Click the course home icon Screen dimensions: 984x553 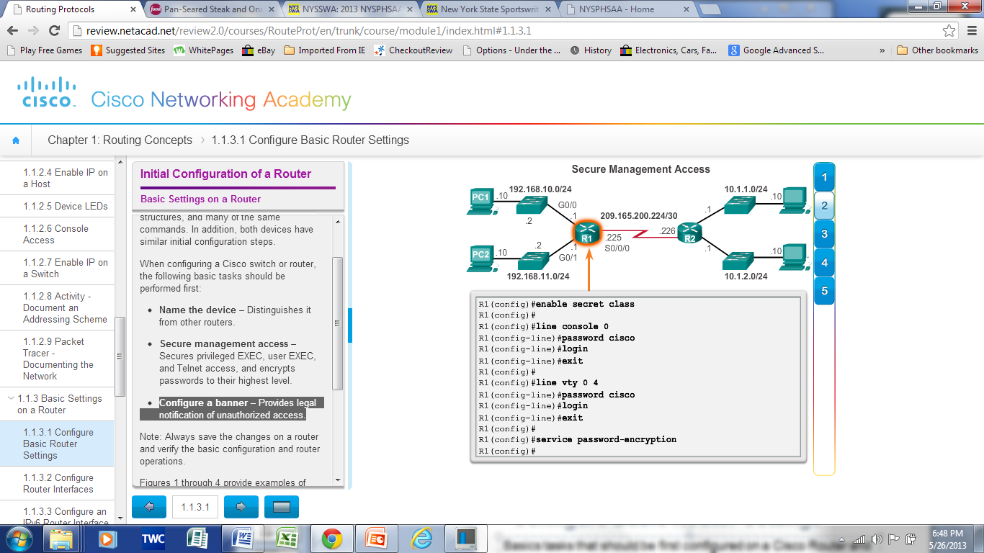16,140
